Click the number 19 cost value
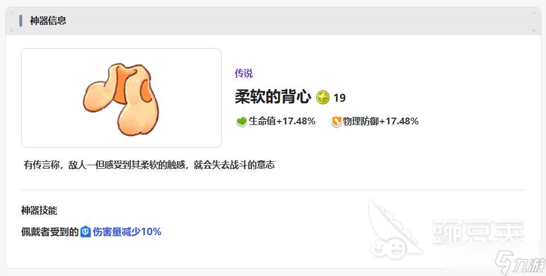The image size is (546, 276). pyautogui.click(x=340, y=98)
